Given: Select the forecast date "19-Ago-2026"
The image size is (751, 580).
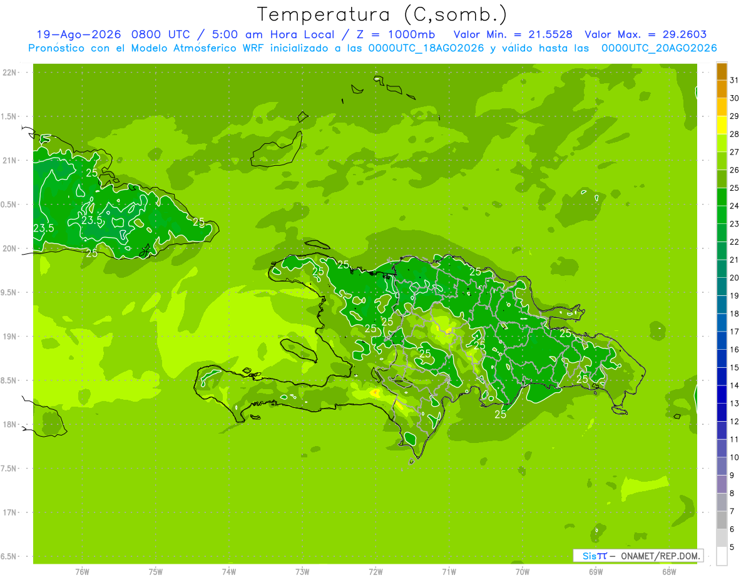Looking at the screenshot, I should click(x=78, y=34).
